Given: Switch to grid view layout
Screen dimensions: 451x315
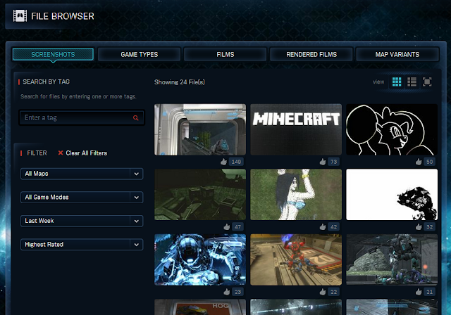Looking at the screenshot, I should (397, 82).
